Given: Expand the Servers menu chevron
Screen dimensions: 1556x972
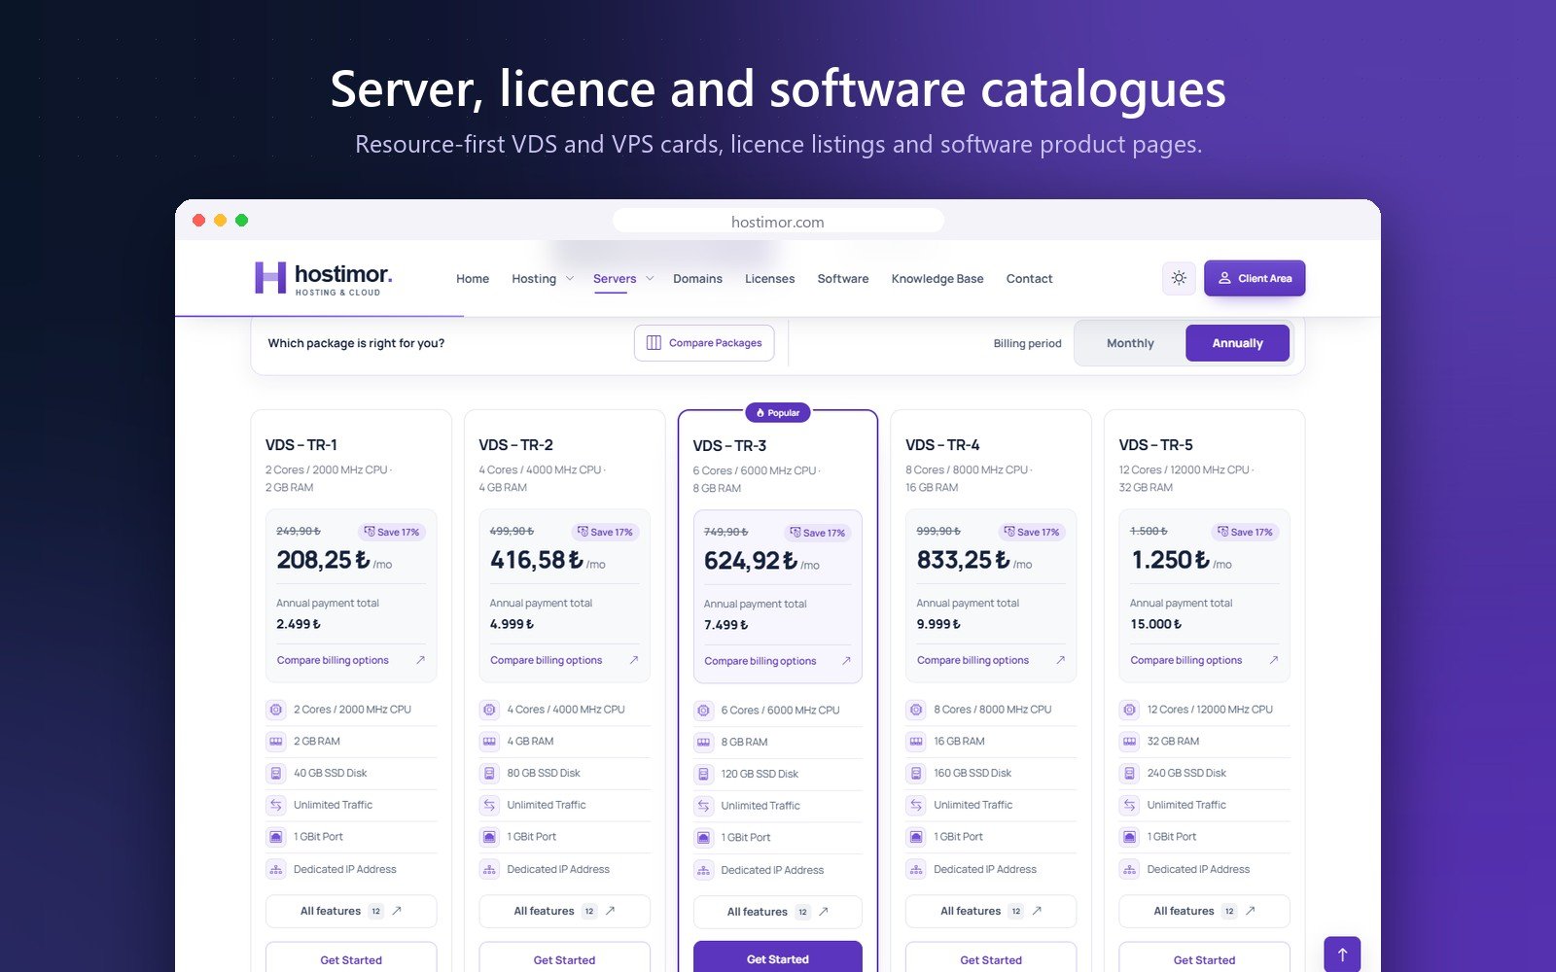Looking at the screenshot, I should (650, 279).
